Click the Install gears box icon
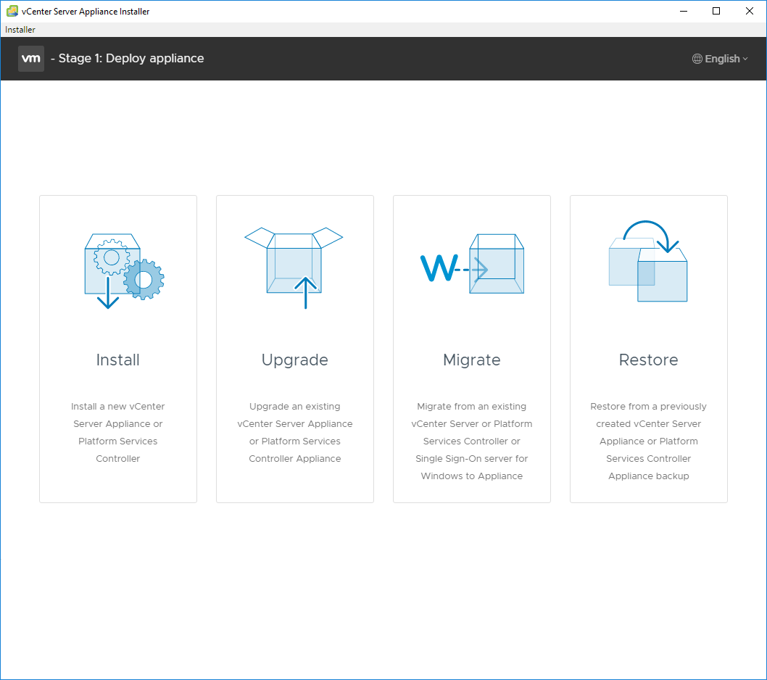 click(124, 271)
